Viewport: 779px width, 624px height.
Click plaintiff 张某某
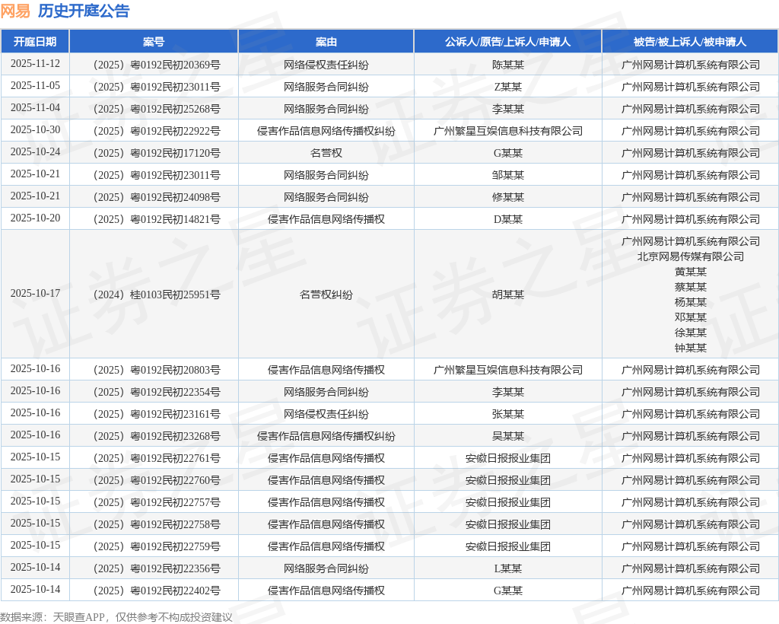pos(508,414)
